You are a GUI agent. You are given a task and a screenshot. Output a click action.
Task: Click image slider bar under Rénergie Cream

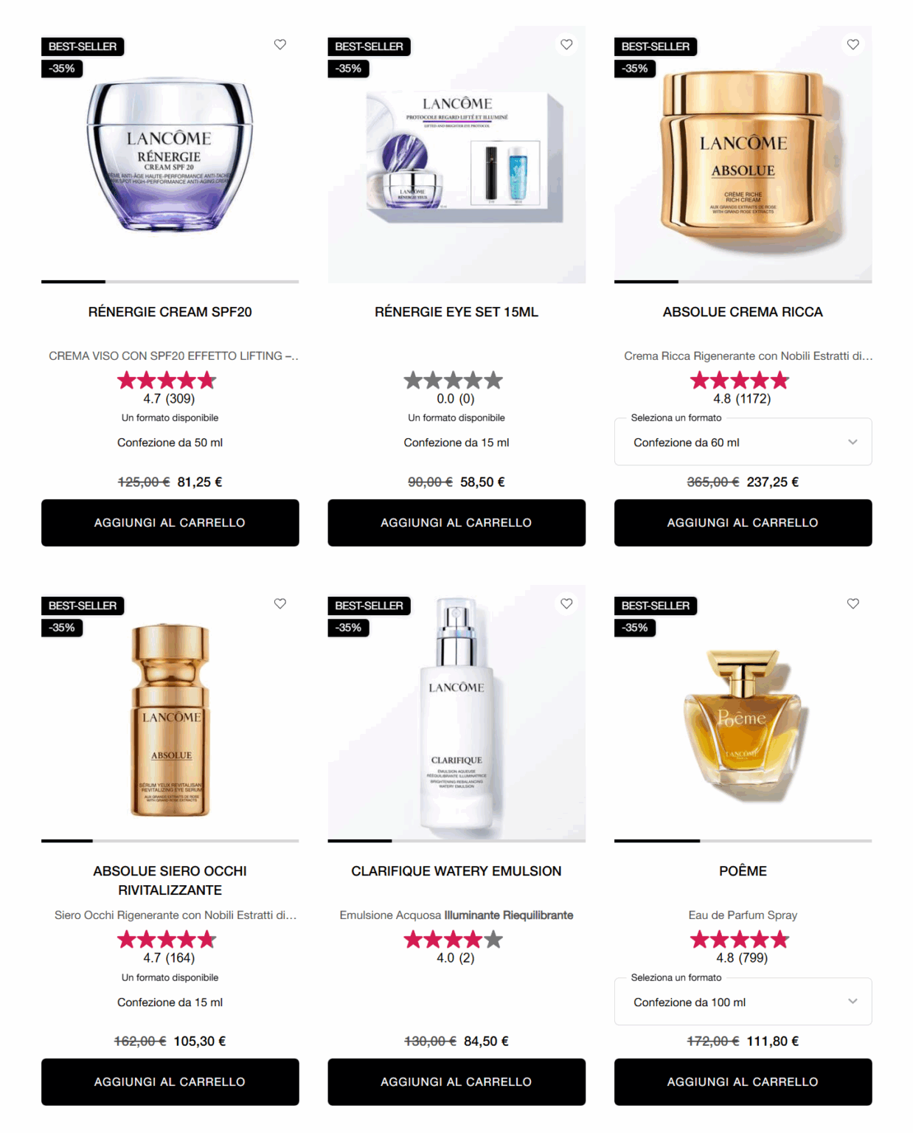click(x=170, y=282)
